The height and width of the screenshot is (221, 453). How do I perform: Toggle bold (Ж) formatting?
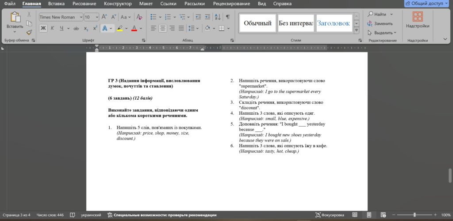tap(43, 28)
